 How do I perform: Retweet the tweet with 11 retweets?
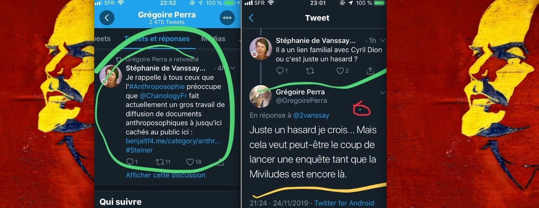pyautogui.click(x=159, y=162)
